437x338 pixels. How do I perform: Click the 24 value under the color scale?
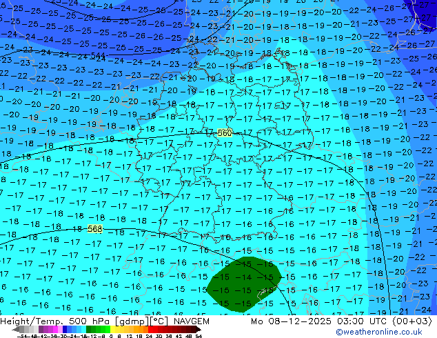(149, 336)
